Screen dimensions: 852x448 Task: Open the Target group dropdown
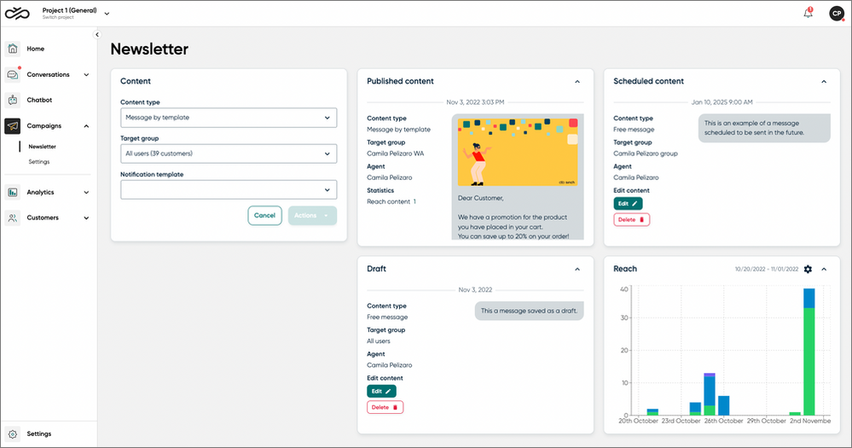(x=229, y=154)
